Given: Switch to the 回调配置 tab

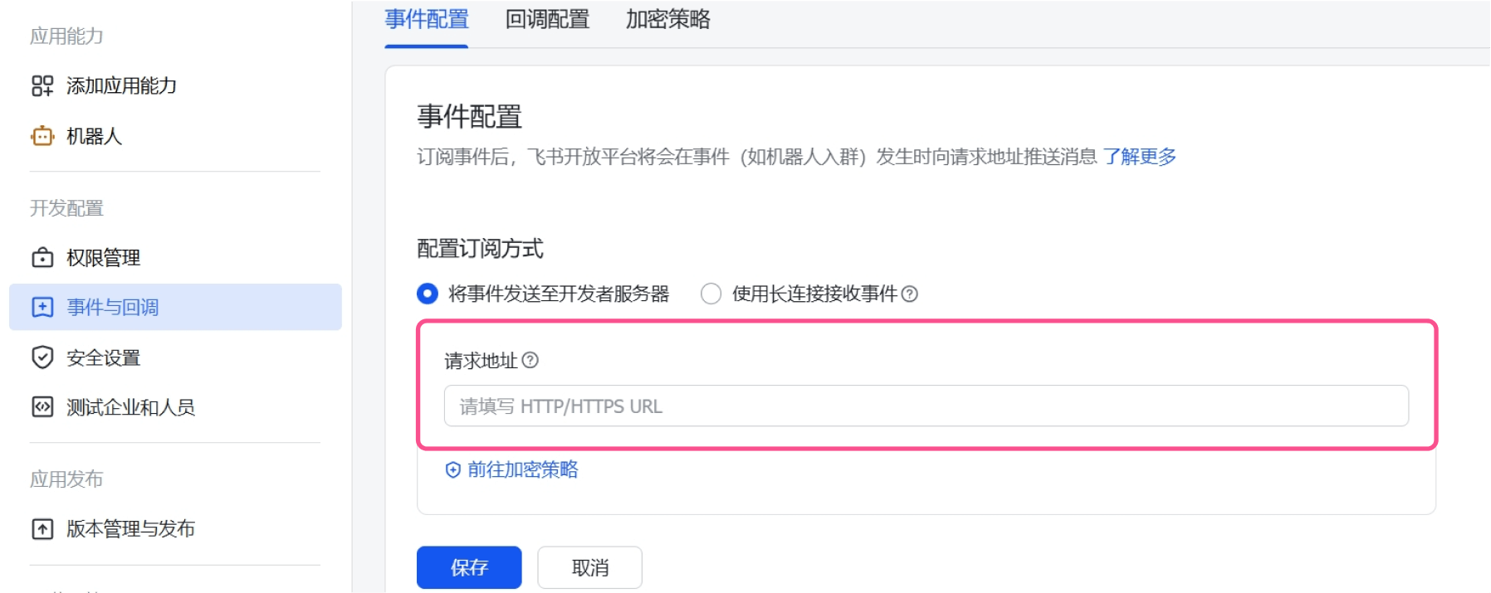Looking at the screenshot, I should point(547,20).
